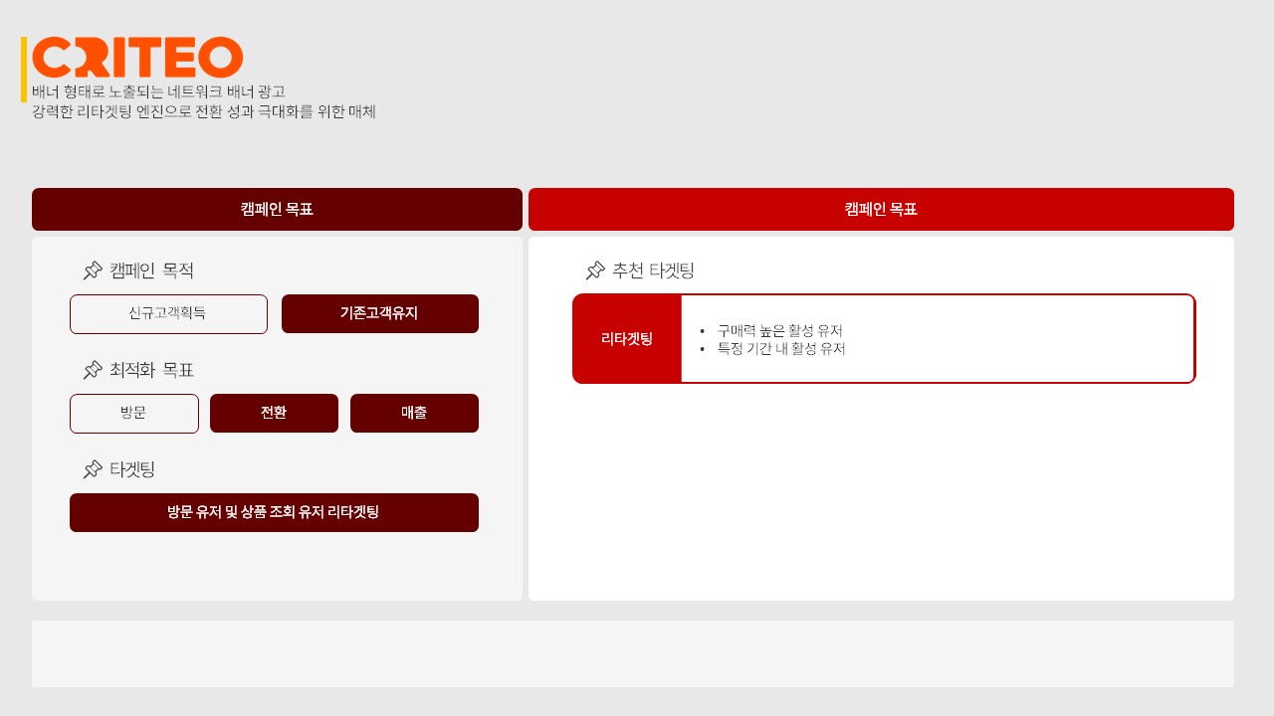1274x716 pixels.
Task: Select the 특정 기간 내 활성 유저 item
Action: pos(780,349)
